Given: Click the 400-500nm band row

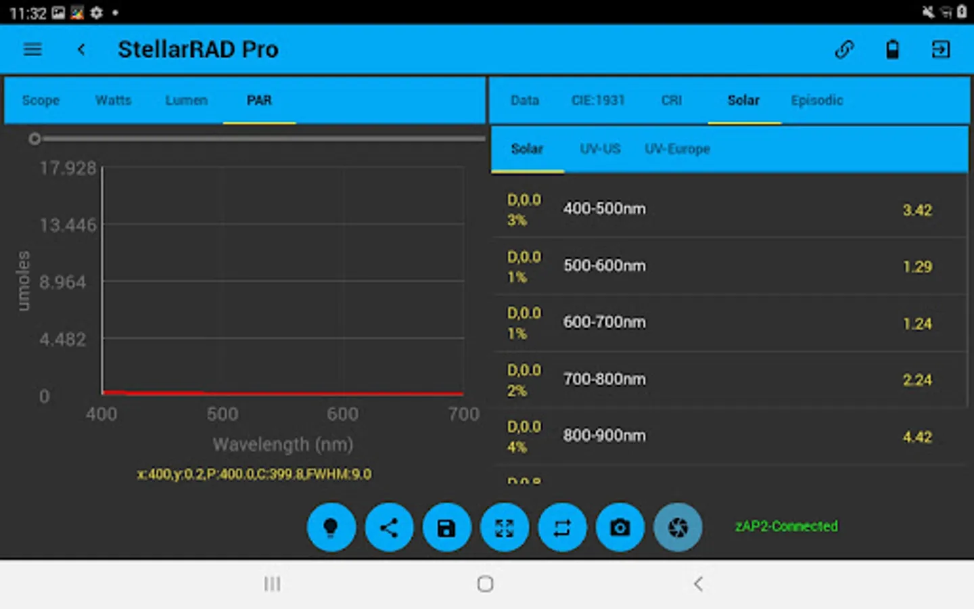Looking at the screenshot, I should pos(729,209).
